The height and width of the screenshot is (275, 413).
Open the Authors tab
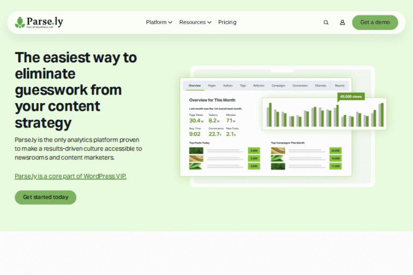click(228, 85)
